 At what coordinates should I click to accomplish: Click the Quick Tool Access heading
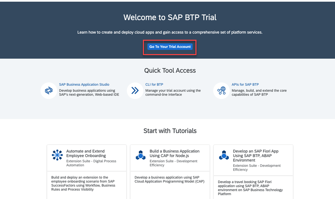[170, 70]
